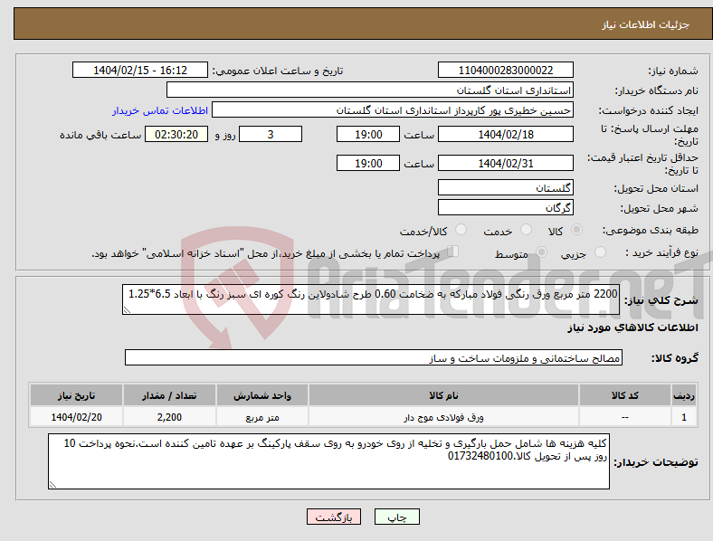
Task: Click the تاریخ نیاز column header
Action: (x=76, y=395)
